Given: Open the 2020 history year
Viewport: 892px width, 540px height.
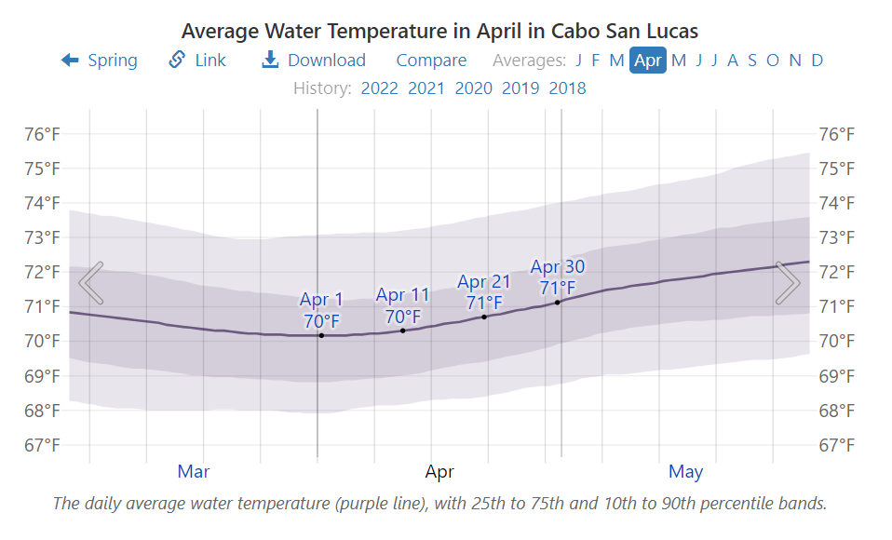Looking at the screenshot, I should pyautogui.click(x=473, y=88).
